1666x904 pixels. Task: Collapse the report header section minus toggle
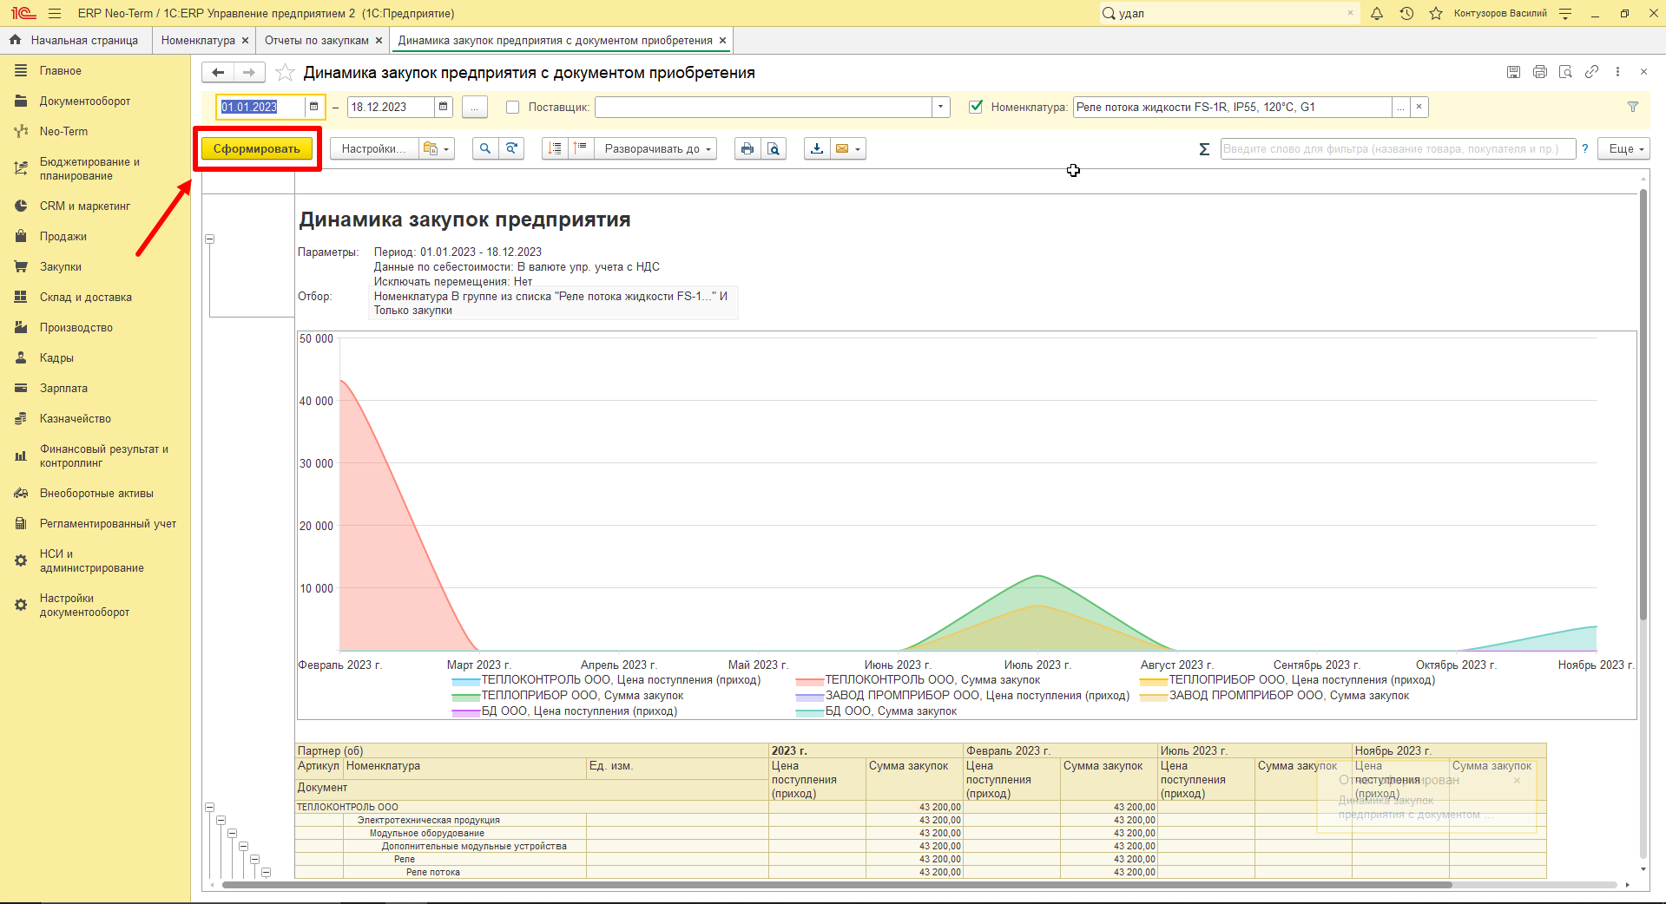click(209, 239)
